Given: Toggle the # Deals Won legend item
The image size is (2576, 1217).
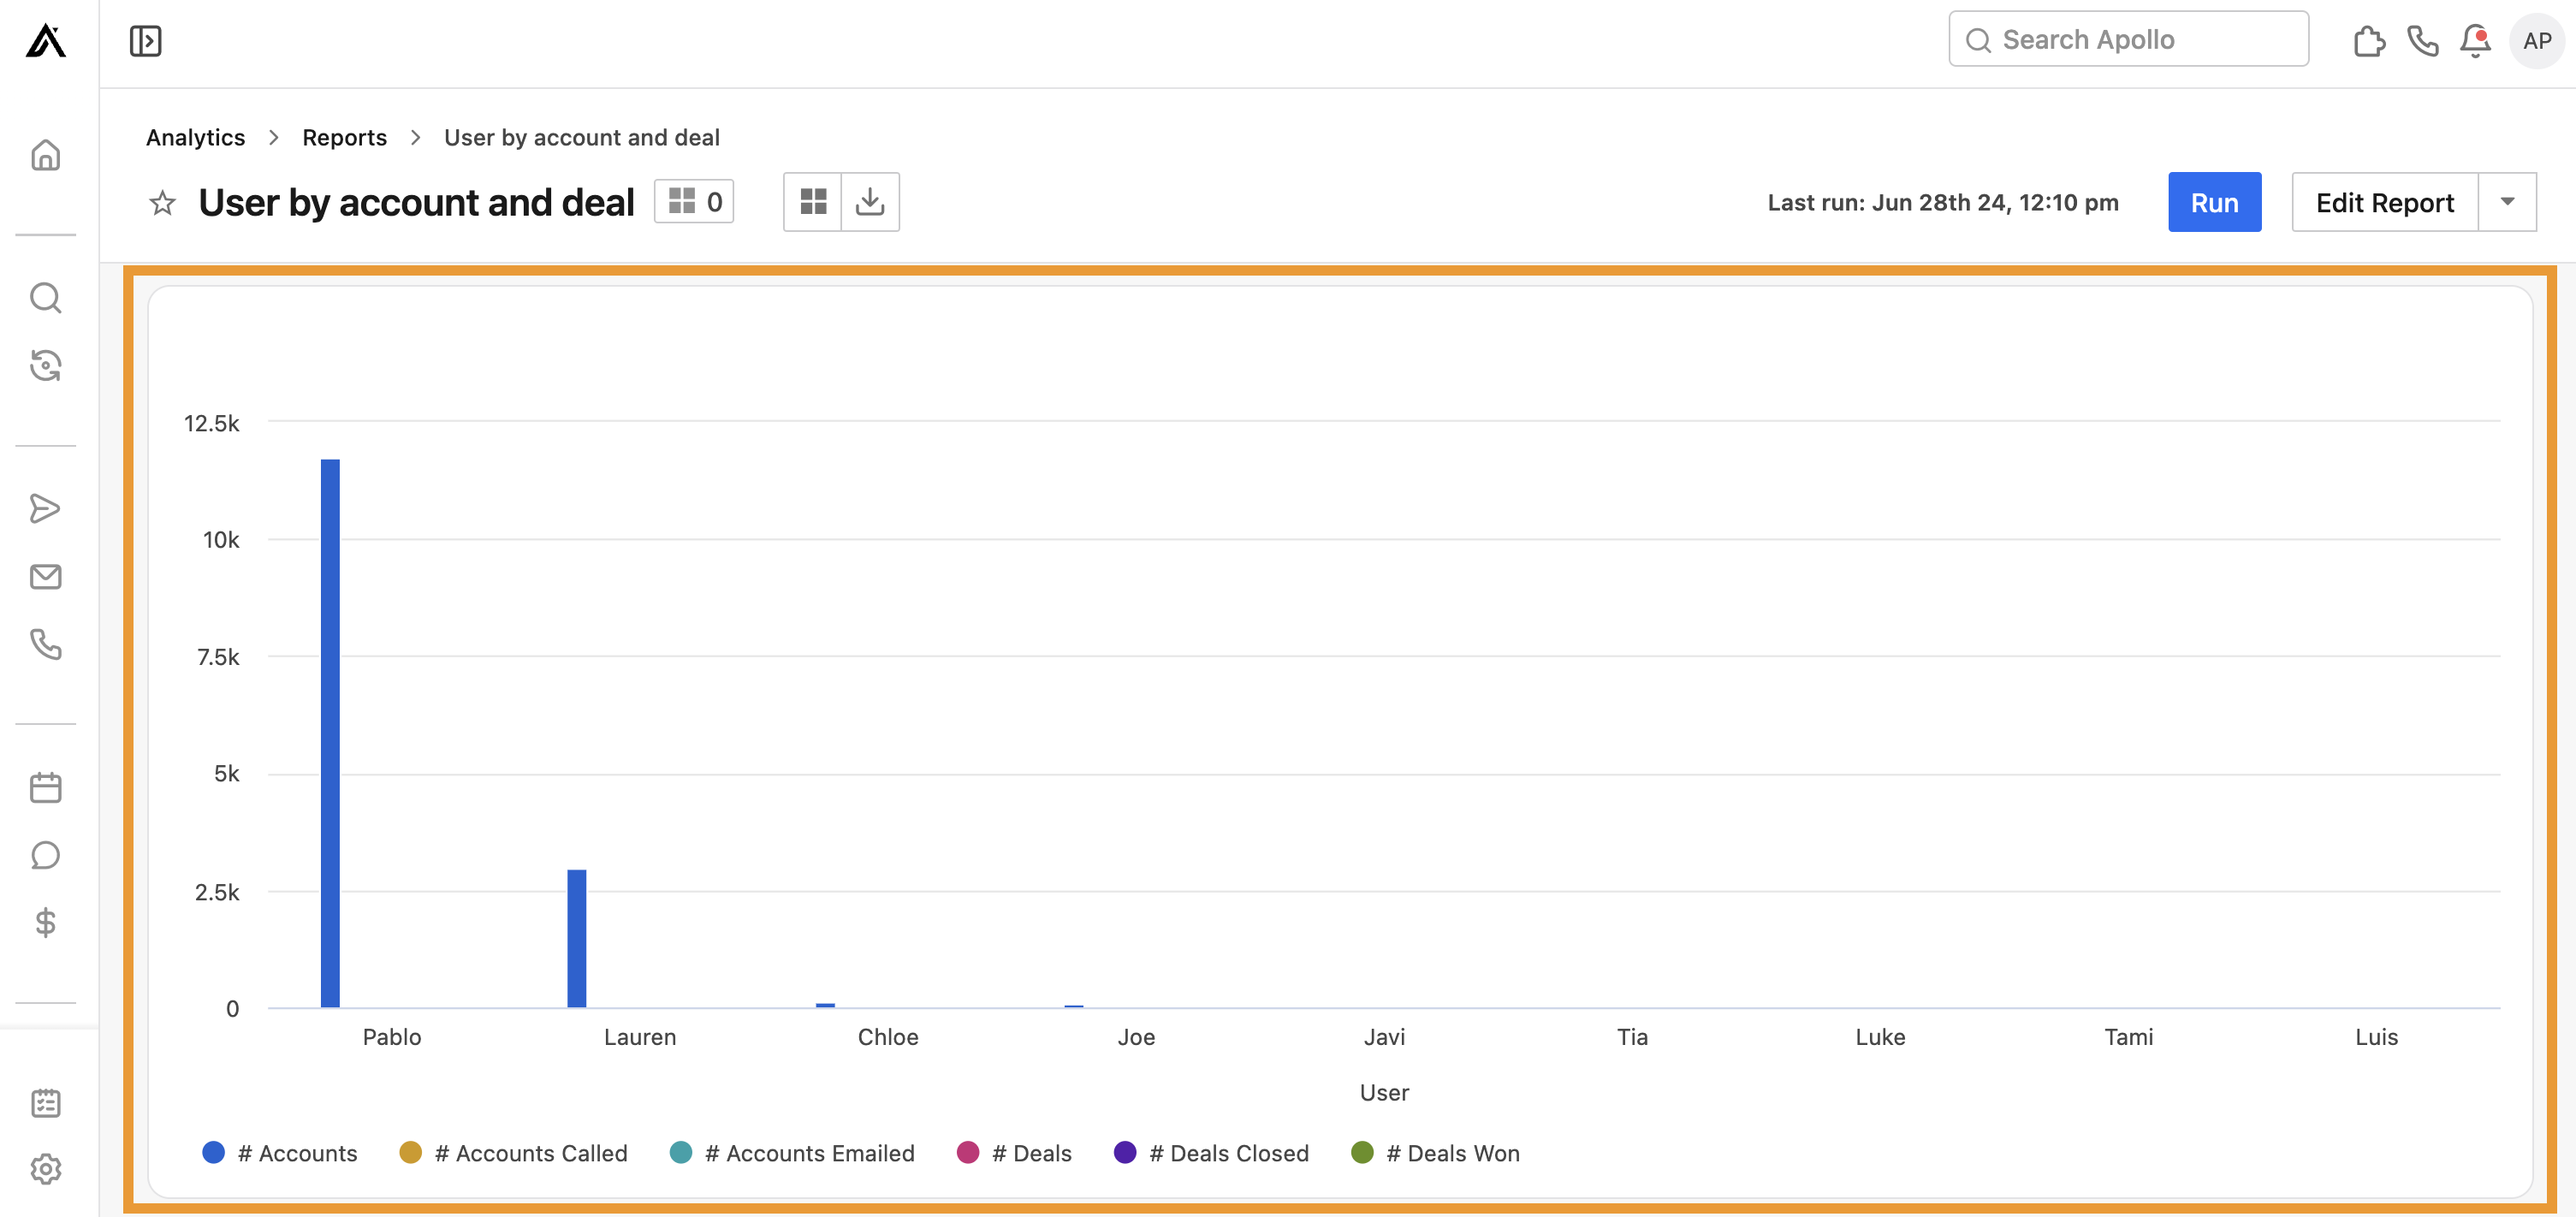Looking at the screenshot, I should (x=1436, y=1152).
